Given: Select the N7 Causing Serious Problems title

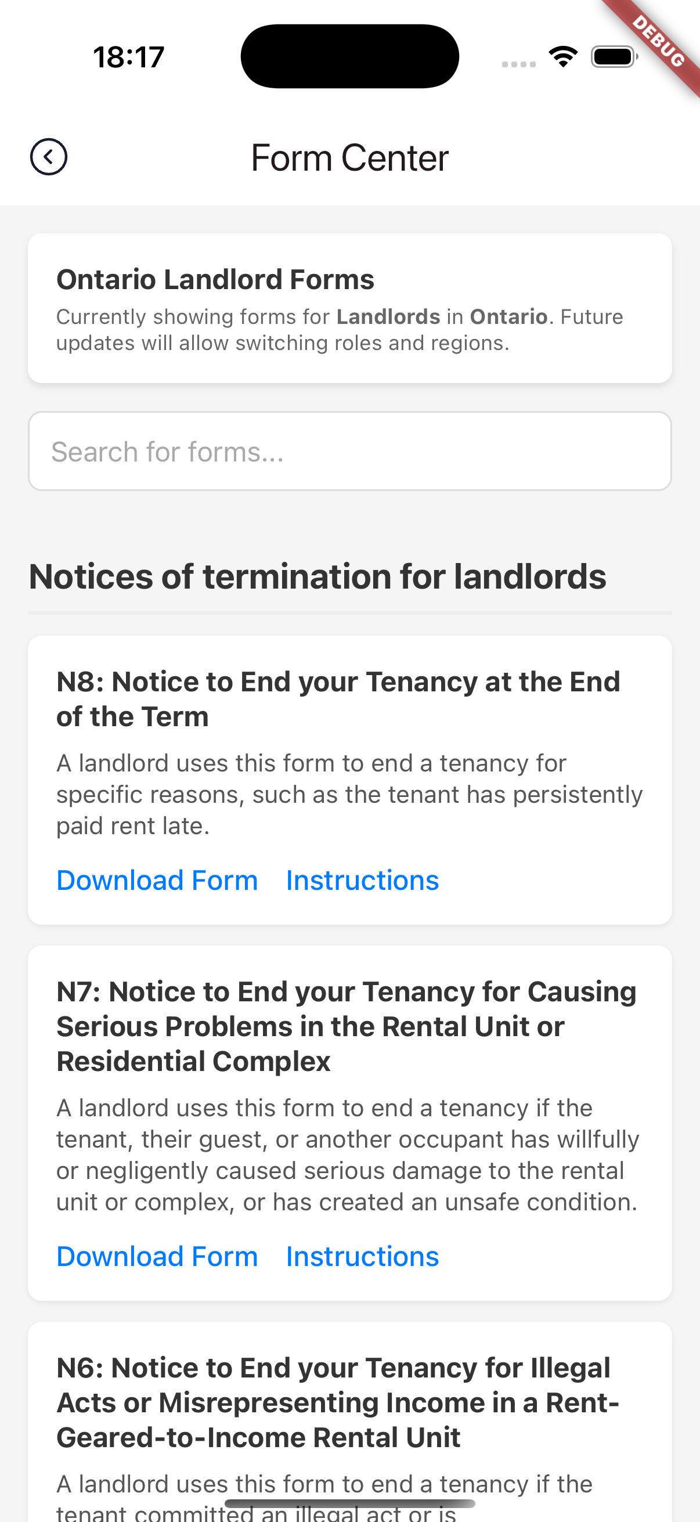Looking at the screenshot, I should pyautogui.click(x=346, y=1026).
